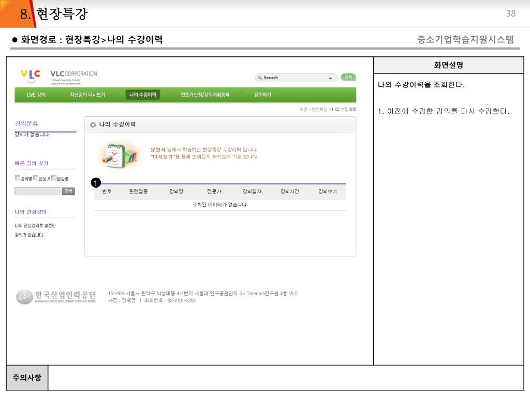This screenshot has width=530, height=397.
Task: Click the 현장특강 breadcrumb link
Action: click(319, 110)
